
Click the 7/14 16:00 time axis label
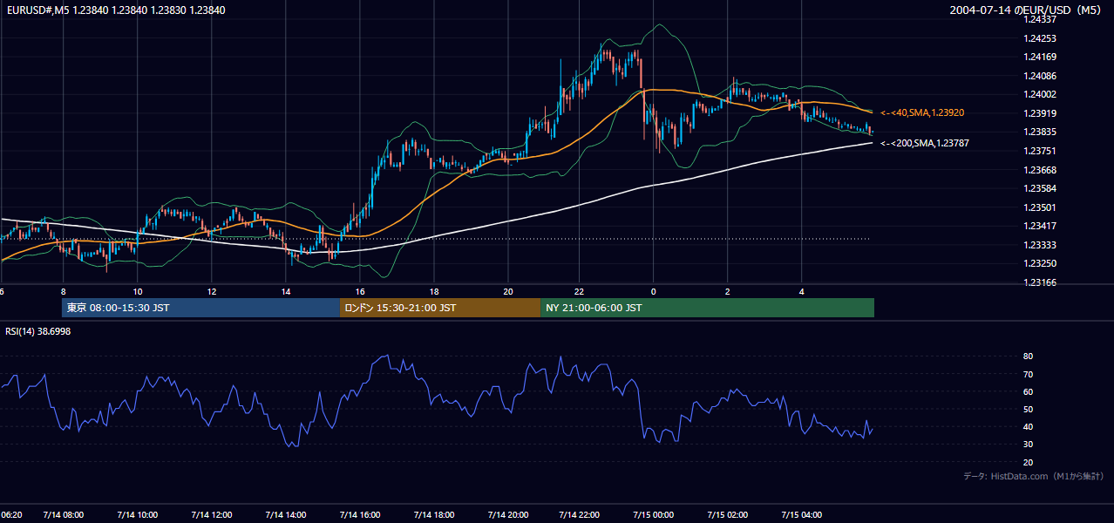(360, 515)
